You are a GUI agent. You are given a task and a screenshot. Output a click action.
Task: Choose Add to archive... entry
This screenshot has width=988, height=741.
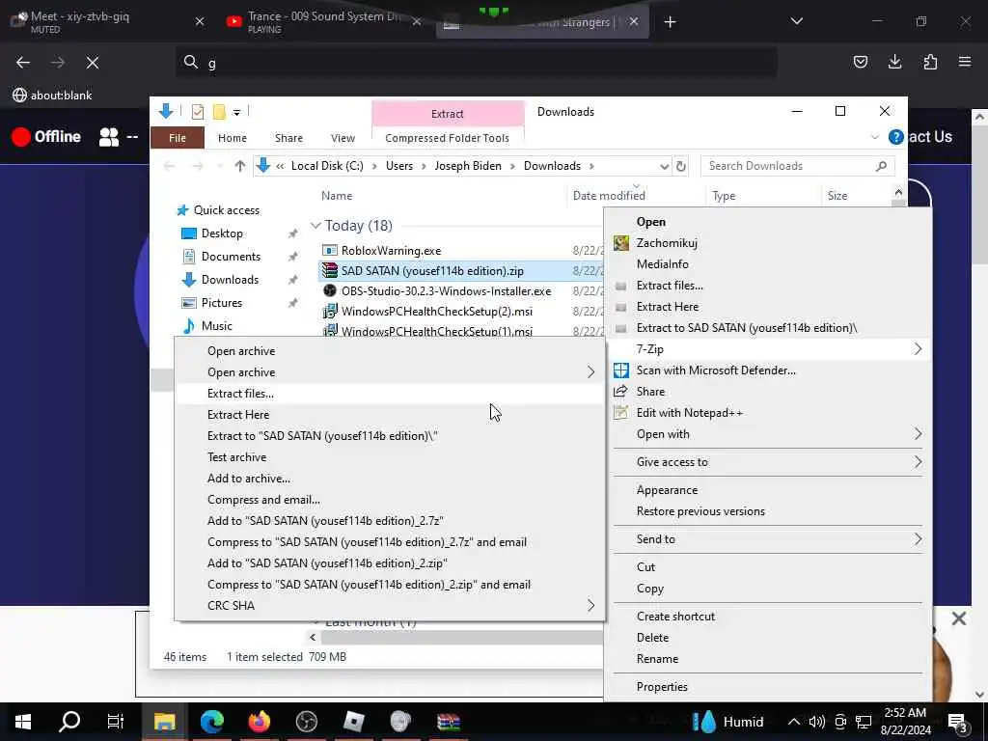tap(390, 479)
